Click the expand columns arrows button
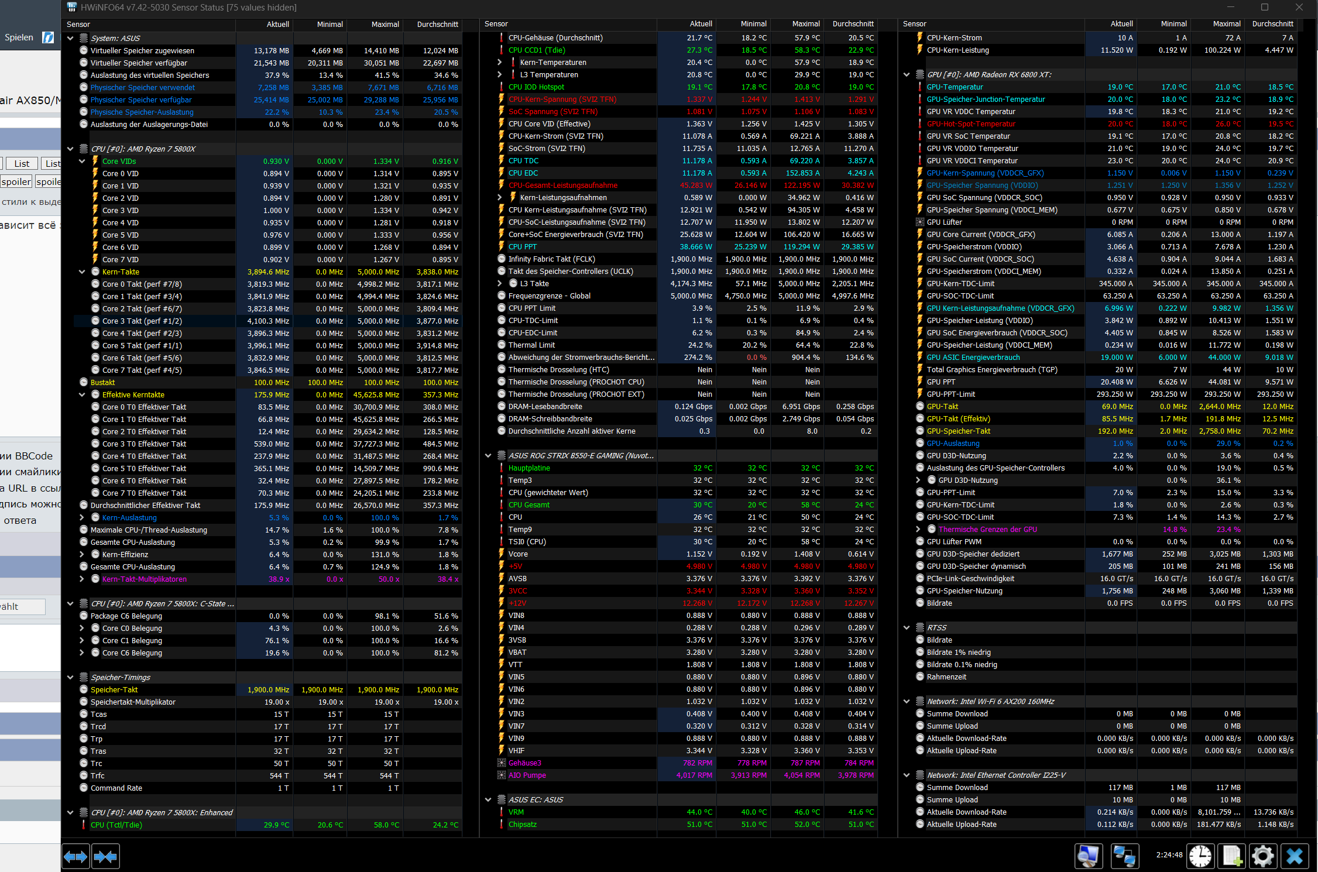Viewport: 1318px width, 872px height. tap(75, 857)
